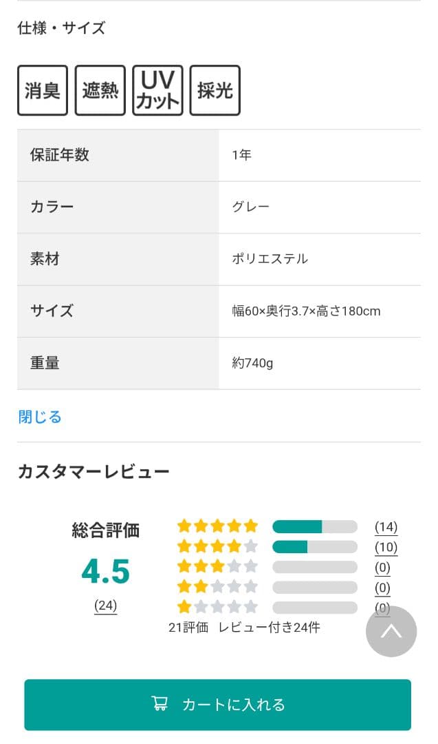This screenshot has width=438, height=744.
Task: Open the (14) five-star reviews link
Action: pyautogui.click(x=386, y=526)
